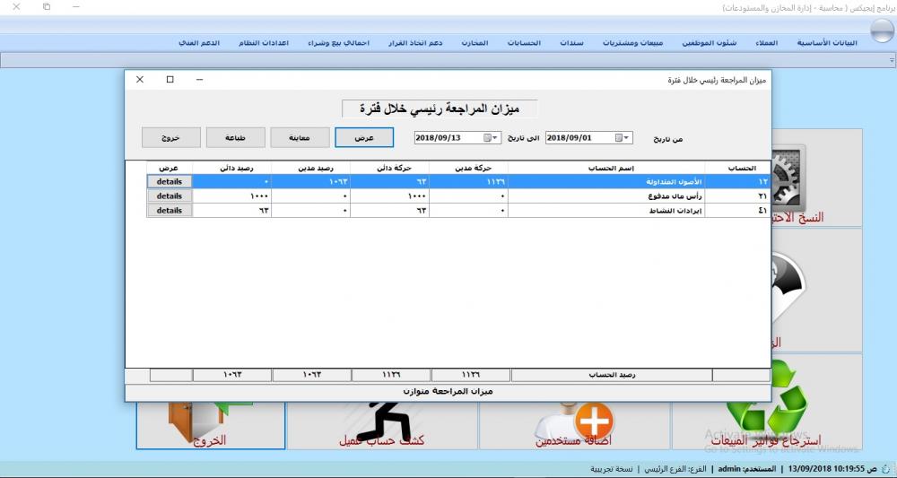897x478 pixels.
Task: Click the عرض (display) button
Action: (x=364, y=137)
